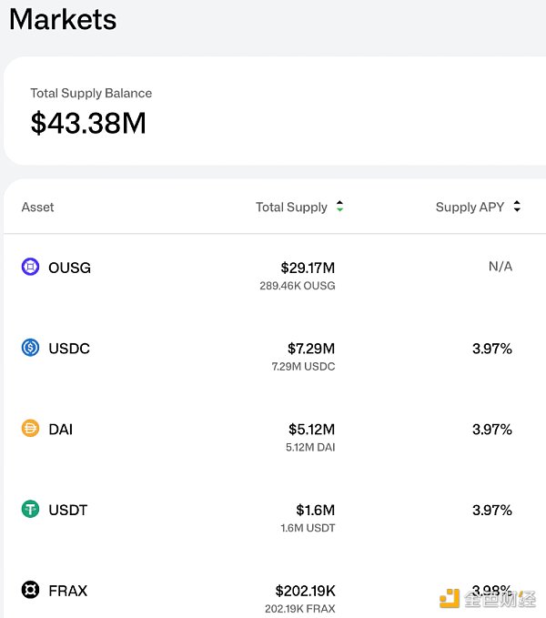Image resolution: width=546 pixels, height=618 pixels.
Task: Click the USDC coin icon
Action: pos(30,348)
